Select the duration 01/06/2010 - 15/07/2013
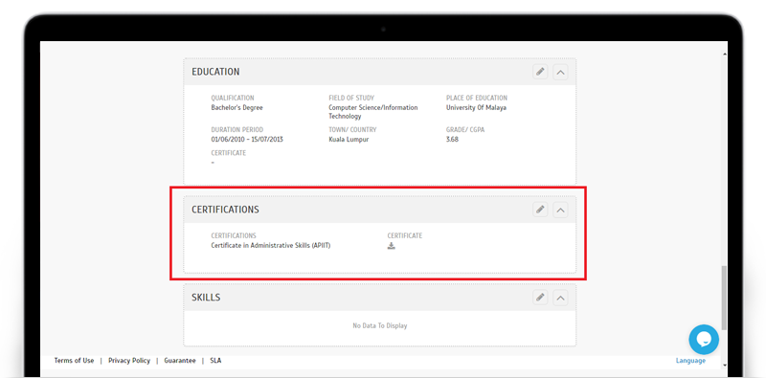 click(247, 139)
